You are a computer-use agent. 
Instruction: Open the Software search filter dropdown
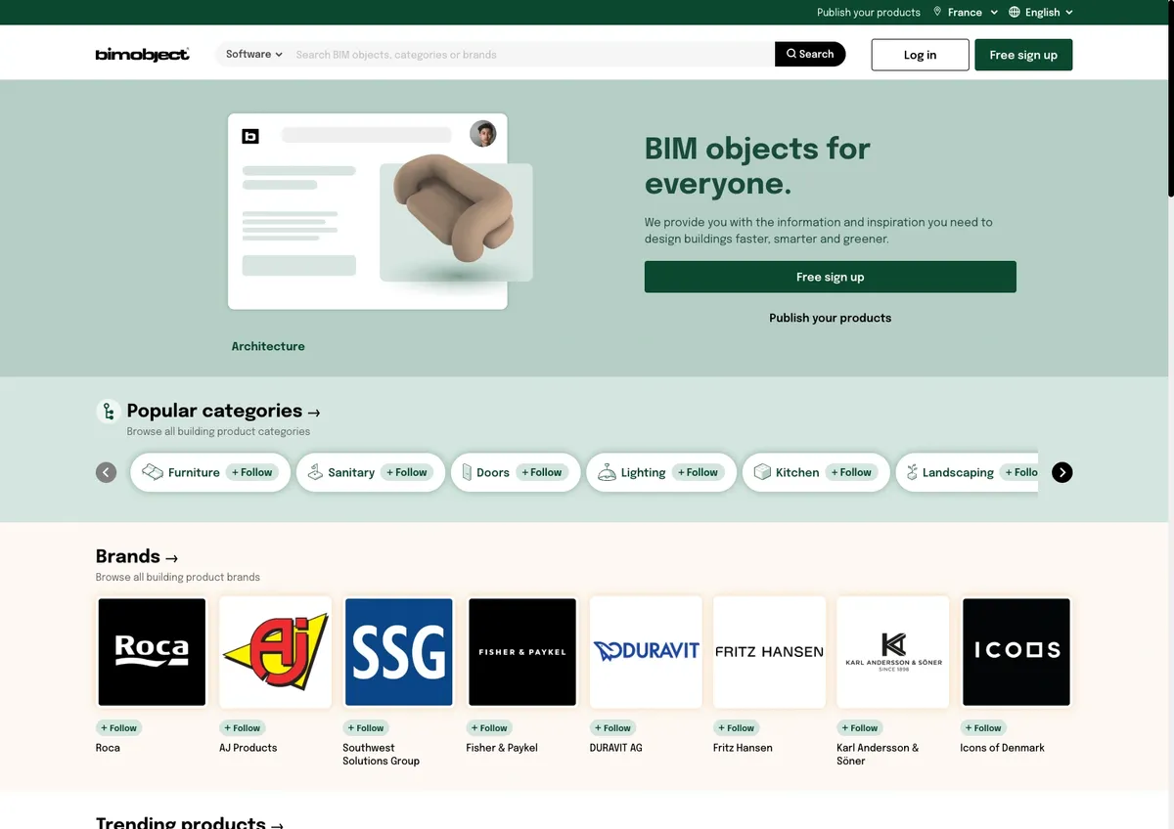(253, 55)
